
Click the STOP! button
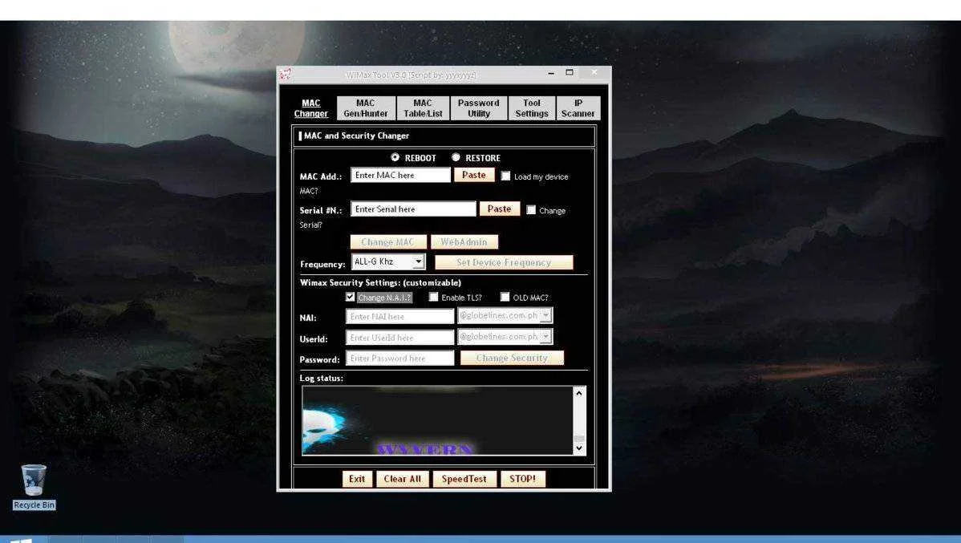click(x=523, y=479)
